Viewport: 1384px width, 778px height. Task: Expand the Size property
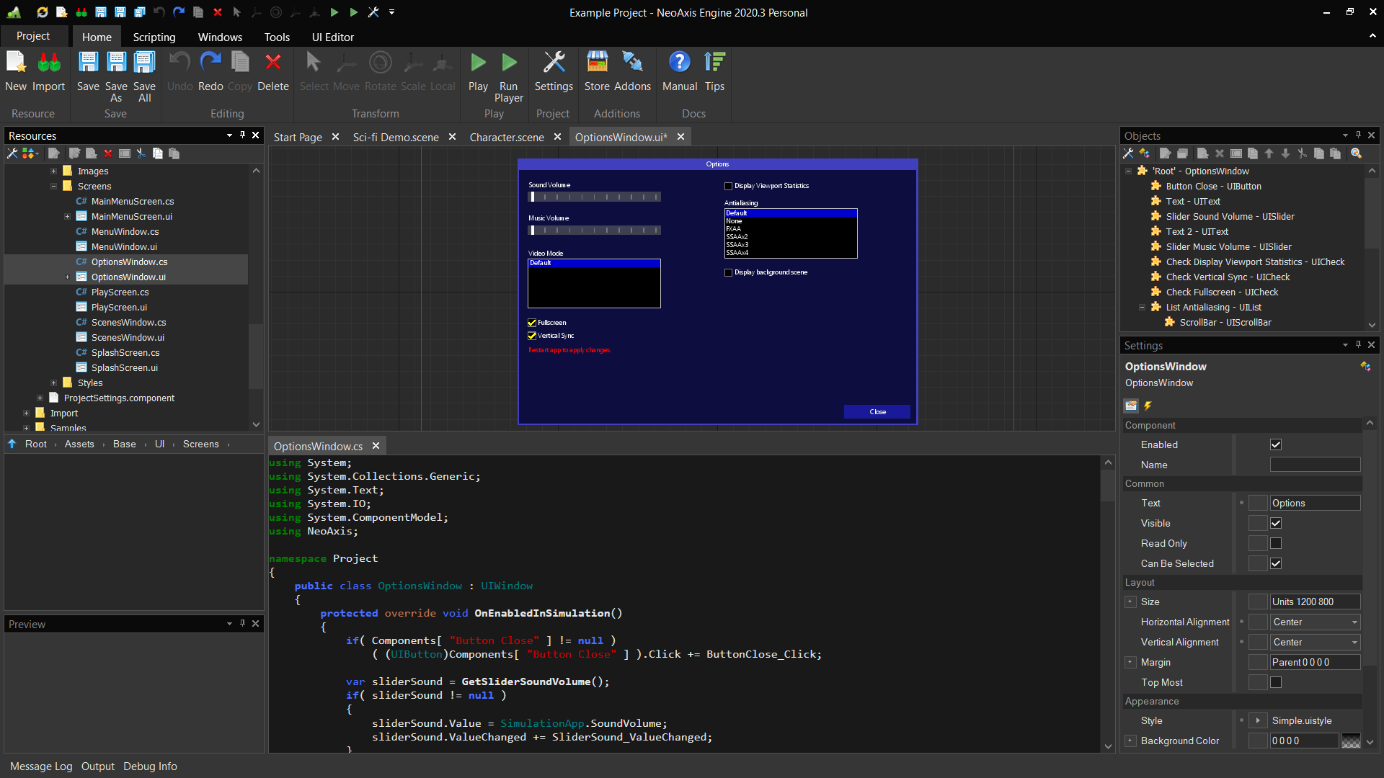tap(1130, 602)
